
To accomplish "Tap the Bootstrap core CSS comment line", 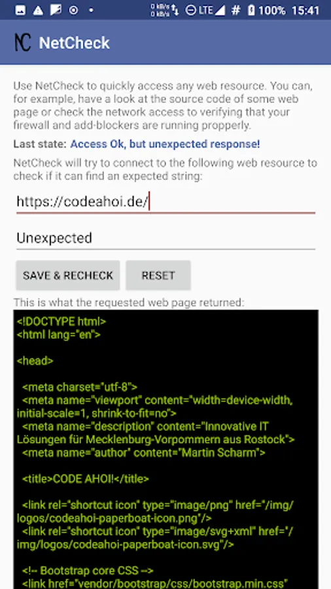I will coord(88,571).
